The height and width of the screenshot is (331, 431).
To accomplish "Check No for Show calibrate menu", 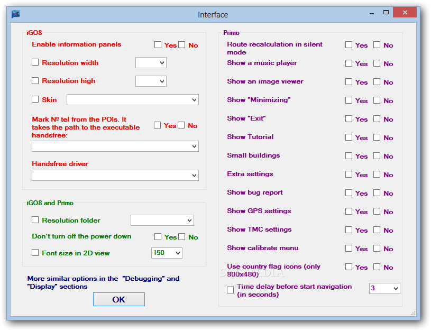I will (x=377, y=249).
